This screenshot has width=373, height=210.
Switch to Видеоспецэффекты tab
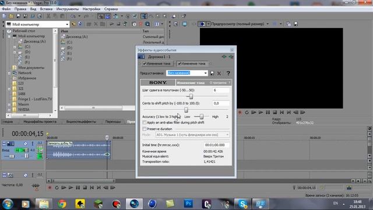pyautogui.click(x=81, y=121)
